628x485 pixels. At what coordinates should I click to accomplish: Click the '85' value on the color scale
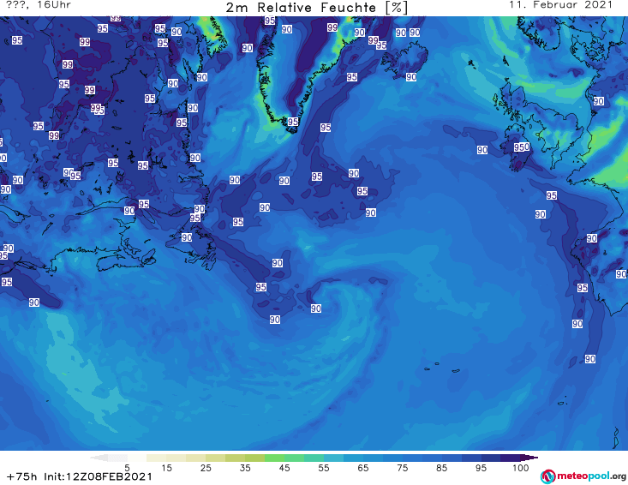tap(442, 468)
